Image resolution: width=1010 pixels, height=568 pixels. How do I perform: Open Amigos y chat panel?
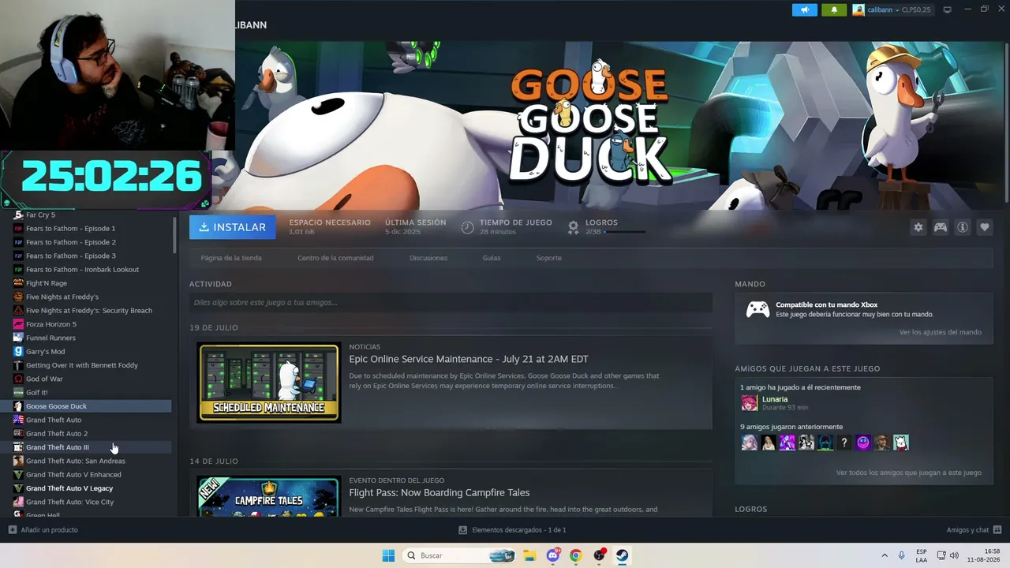point(974,530)
